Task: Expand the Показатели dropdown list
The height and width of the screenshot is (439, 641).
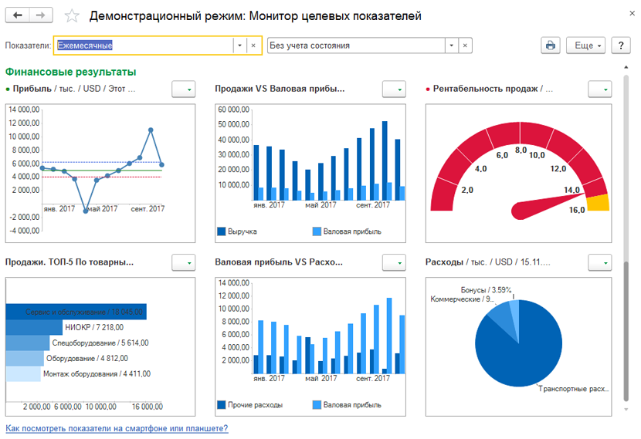Action: 239,46
